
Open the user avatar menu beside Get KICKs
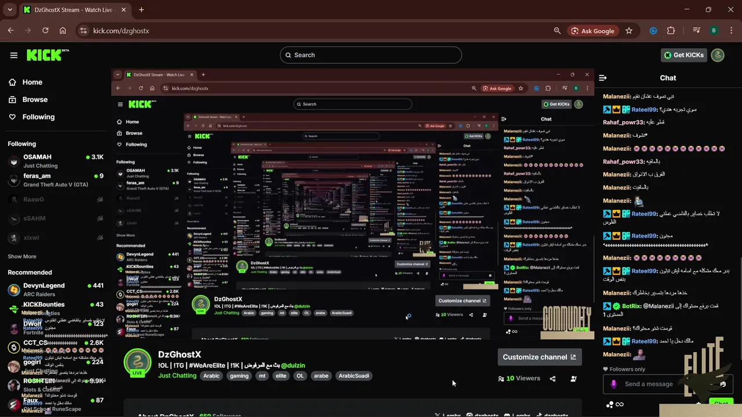(x=718, y=55)
